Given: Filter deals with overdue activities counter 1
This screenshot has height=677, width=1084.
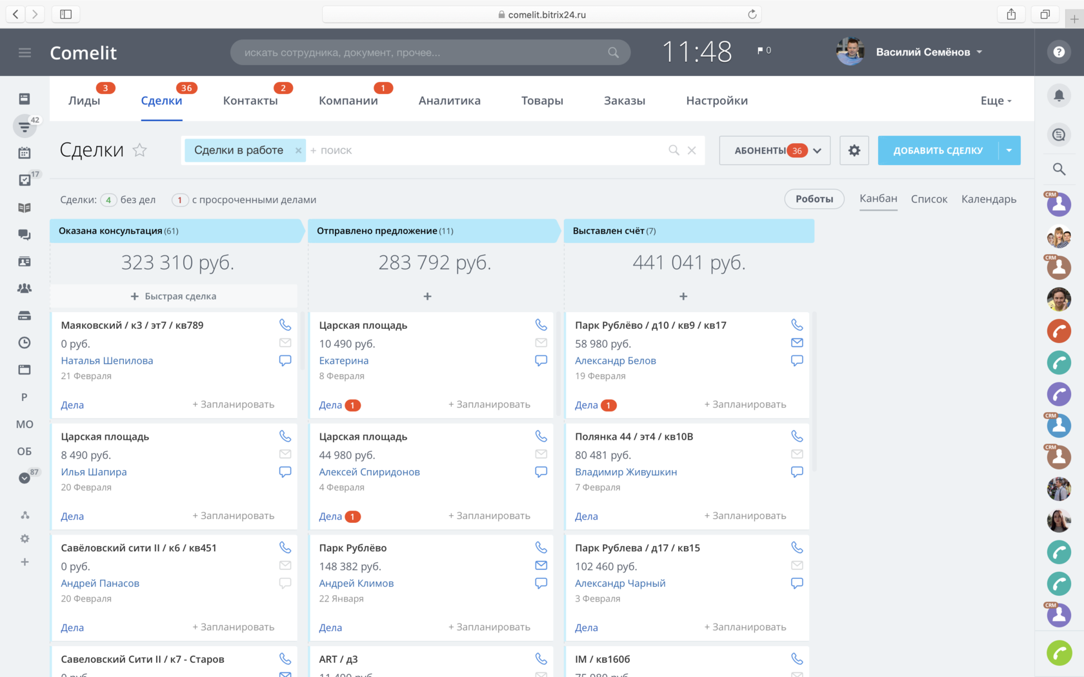Looking at the screenshot, I should pyautogui.click(x=180, y=200).
